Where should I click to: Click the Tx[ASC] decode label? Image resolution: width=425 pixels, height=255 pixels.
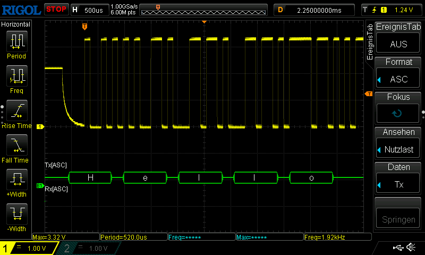[56, 165]
